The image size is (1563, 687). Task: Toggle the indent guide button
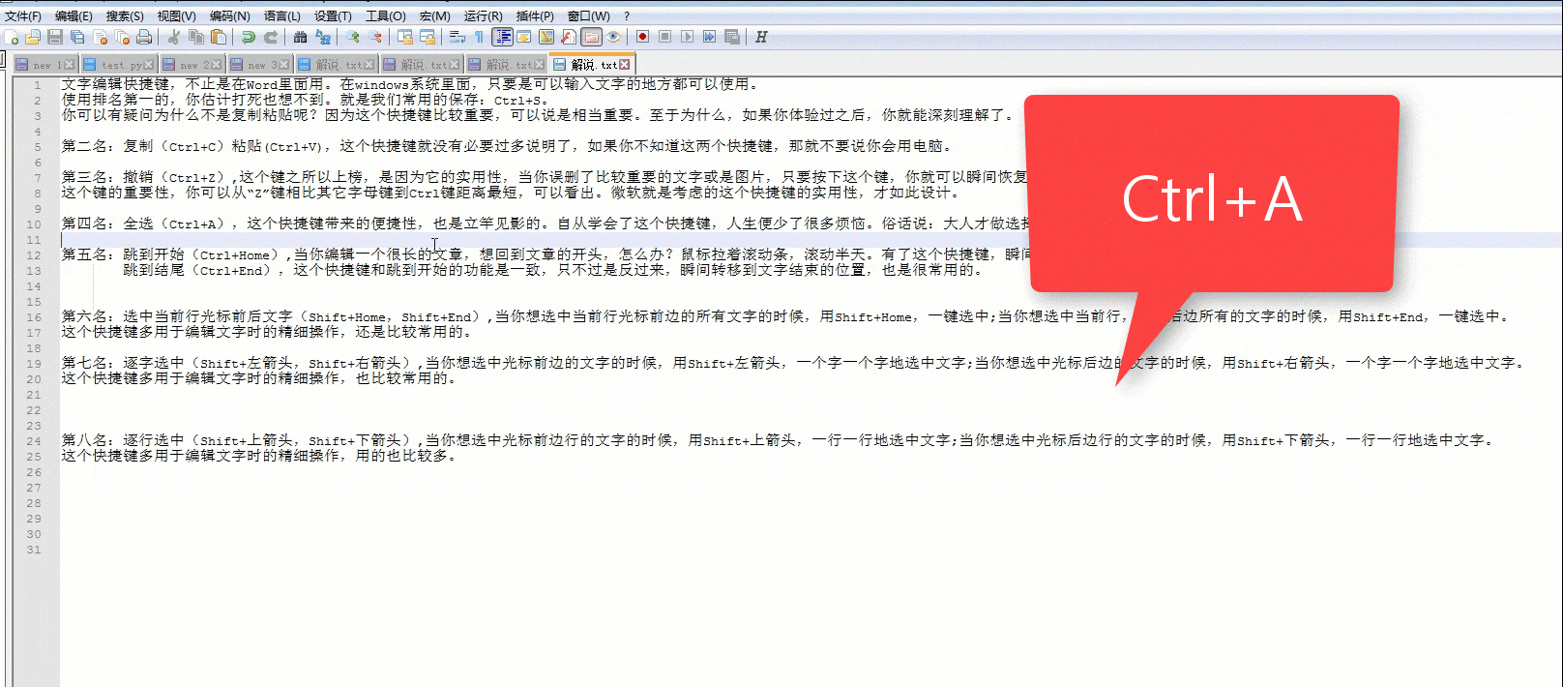click(x=502, y=37)
